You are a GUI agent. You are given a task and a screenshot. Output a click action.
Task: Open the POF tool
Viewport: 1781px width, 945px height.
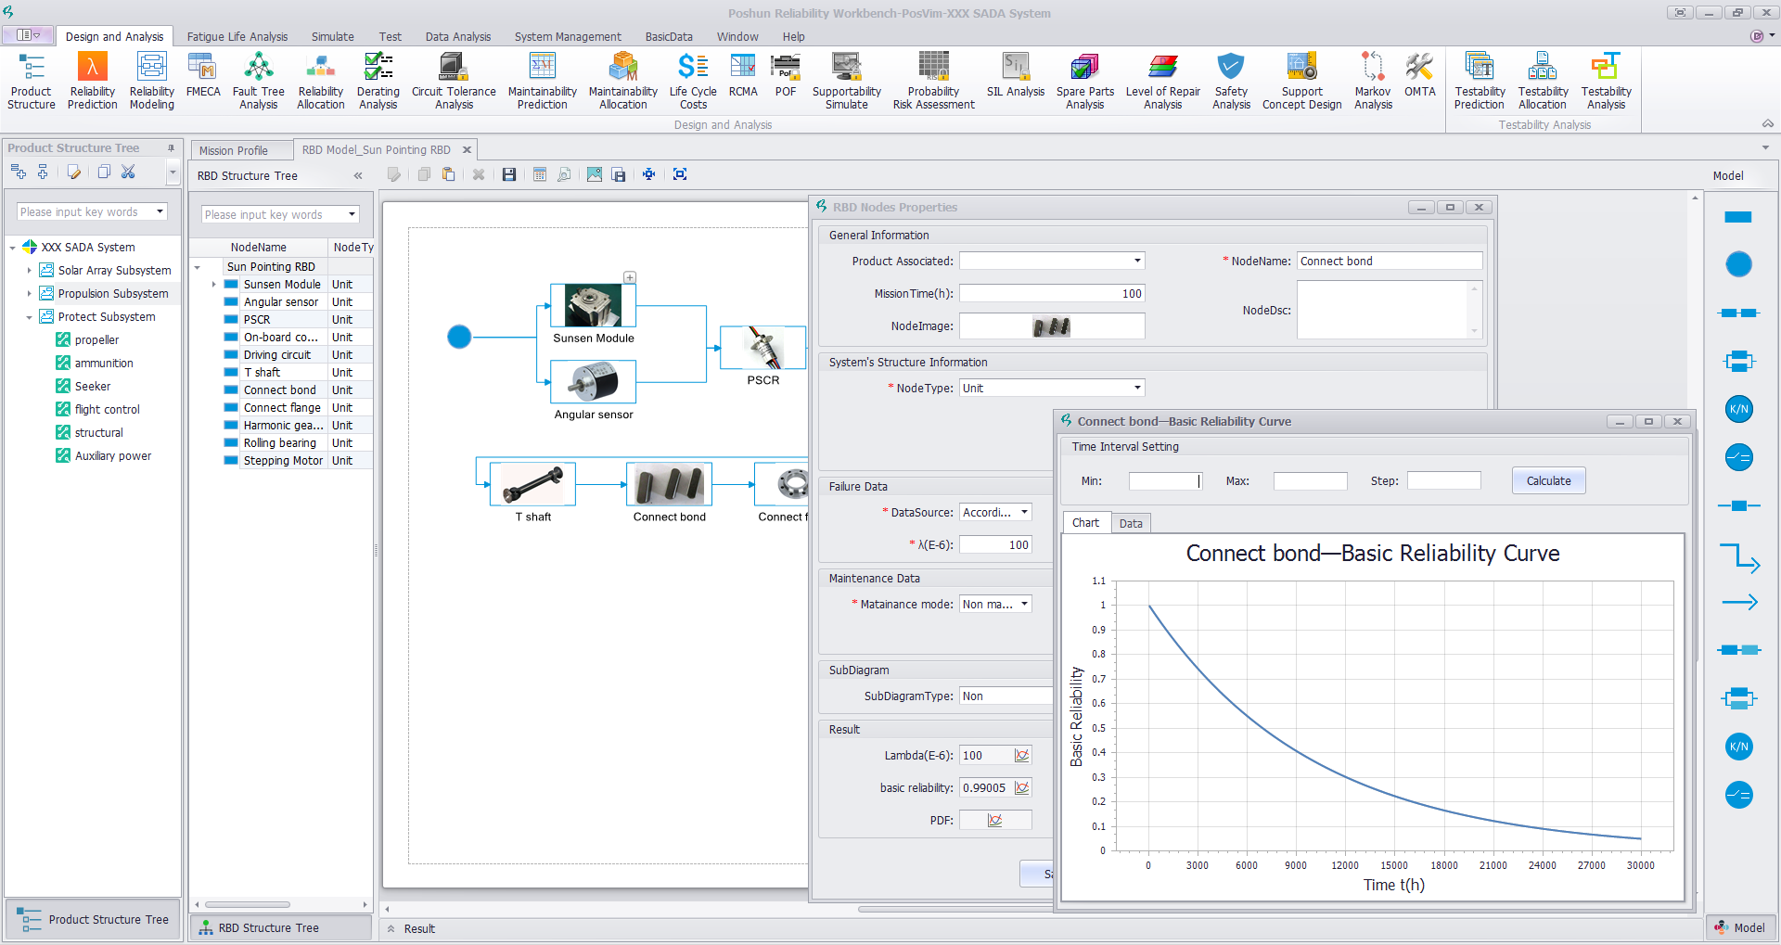click(786, 76)
